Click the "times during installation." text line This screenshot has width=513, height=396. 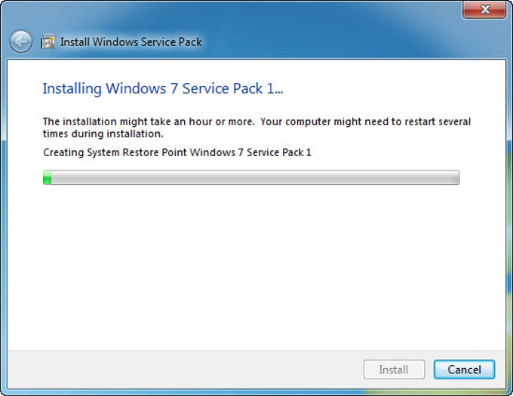103,134
